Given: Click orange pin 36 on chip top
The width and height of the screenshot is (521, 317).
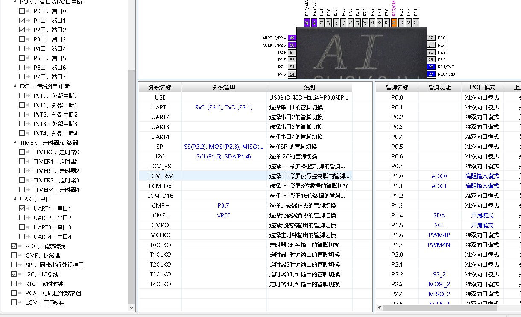Looking at the screenshot, I should tap(394, 23).
